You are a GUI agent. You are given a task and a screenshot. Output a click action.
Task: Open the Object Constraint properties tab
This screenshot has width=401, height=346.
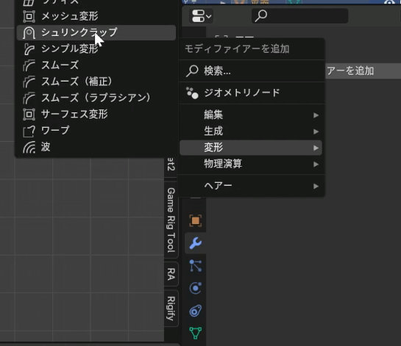click(x=196, y=311)
